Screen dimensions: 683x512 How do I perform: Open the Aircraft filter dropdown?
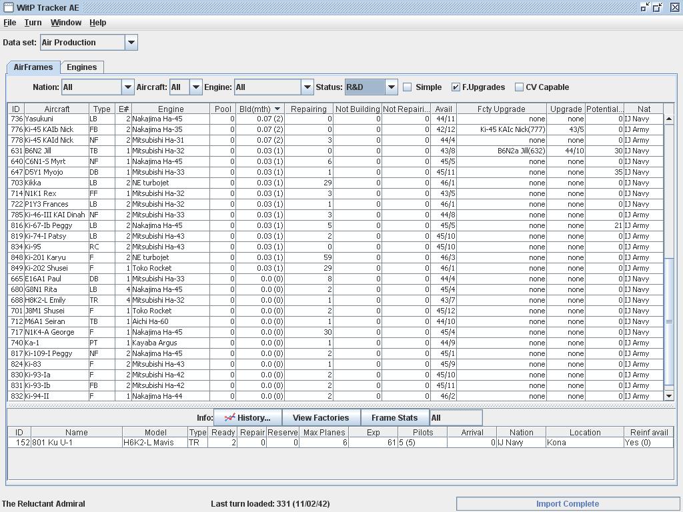click(x=196, y=87)
